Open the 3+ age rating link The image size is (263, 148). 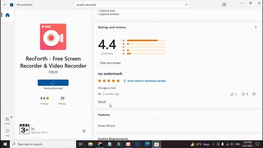(x=33, y=129)
